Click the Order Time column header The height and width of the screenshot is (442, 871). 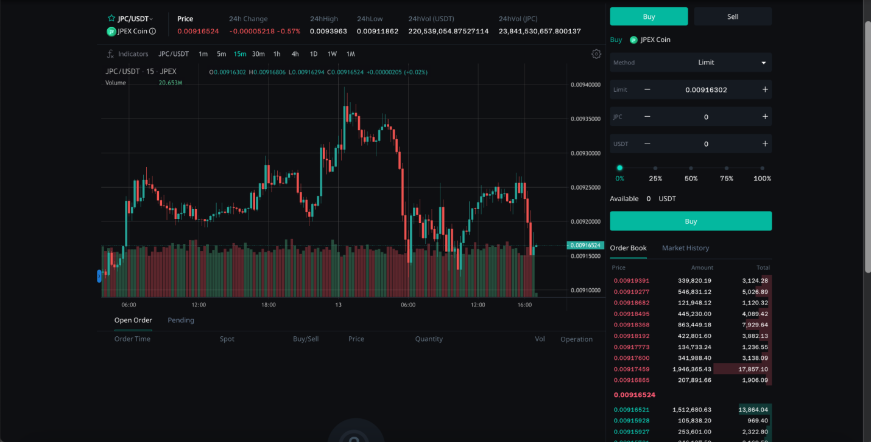[x=132, y=339]
